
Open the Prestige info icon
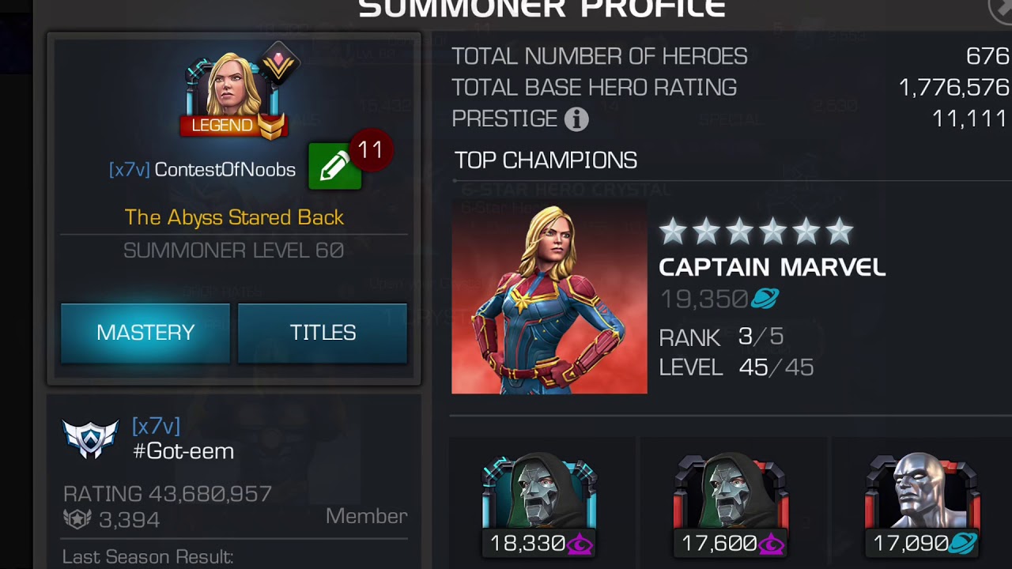click(576, 119)
